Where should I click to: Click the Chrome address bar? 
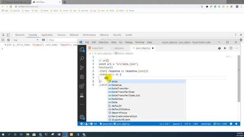click(108, 6)
